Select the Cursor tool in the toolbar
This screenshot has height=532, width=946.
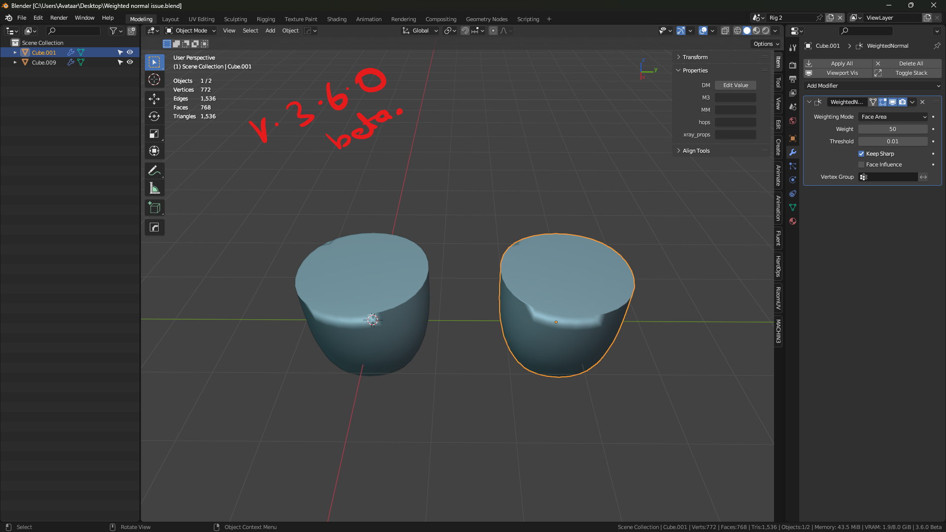tap(154, 79)
